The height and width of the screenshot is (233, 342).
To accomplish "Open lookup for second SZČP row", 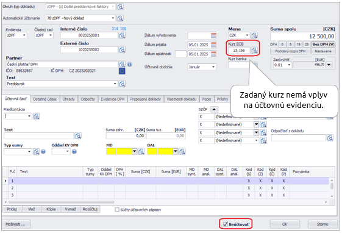I will (263, 124).
